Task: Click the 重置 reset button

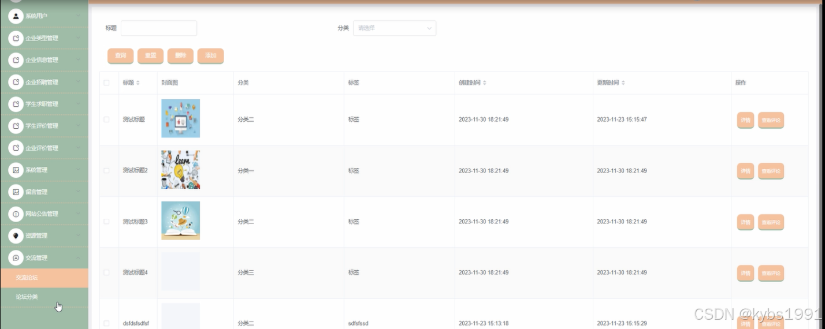Action: pyautogui.click(x=151, y=55)
